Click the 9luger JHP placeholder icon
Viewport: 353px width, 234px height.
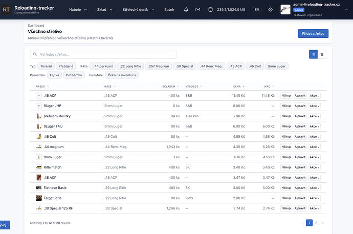39,106
